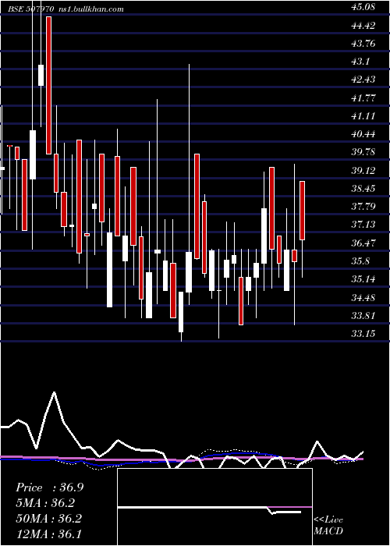Click the 36.47 price axis label
The height and width of the screenshot is (546, 390).
363,243
